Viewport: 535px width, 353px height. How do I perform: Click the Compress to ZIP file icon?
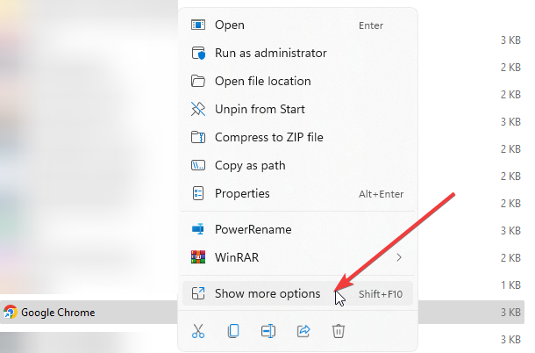click(198, 137)
